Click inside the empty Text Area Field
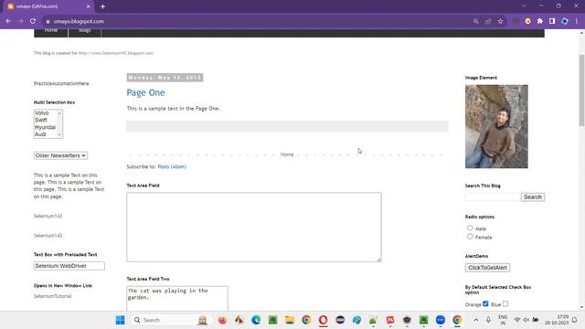585x329 pixels. click(x=254, y=228)
